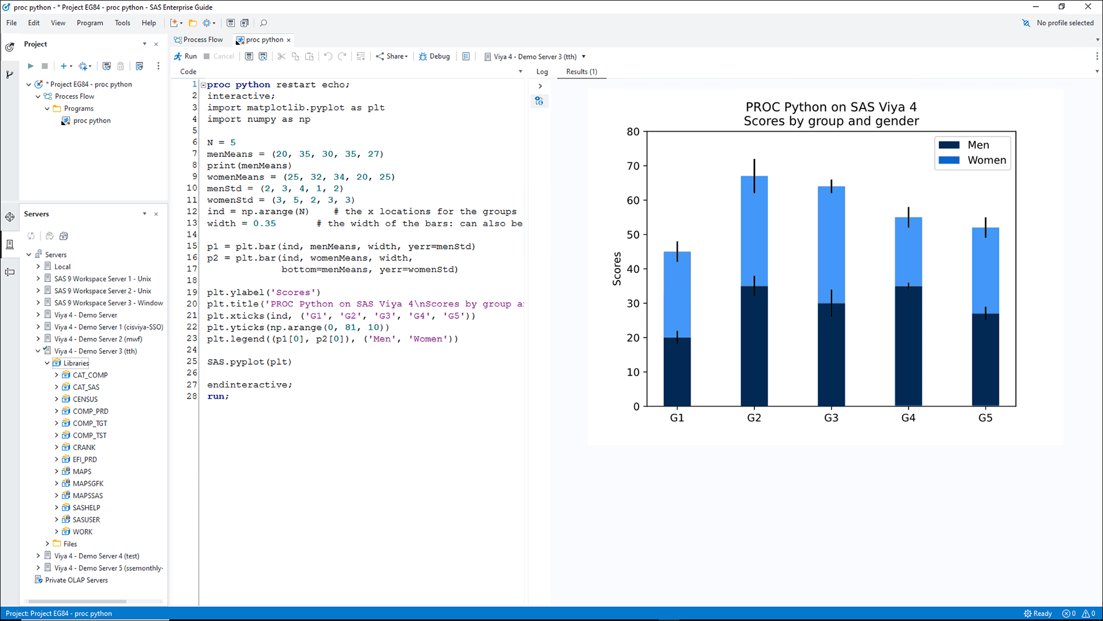Switch to the Process Flow tab

199,40
